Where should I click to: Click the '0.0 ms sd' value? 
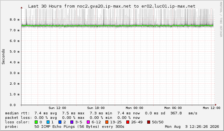[x=155, y=113]
